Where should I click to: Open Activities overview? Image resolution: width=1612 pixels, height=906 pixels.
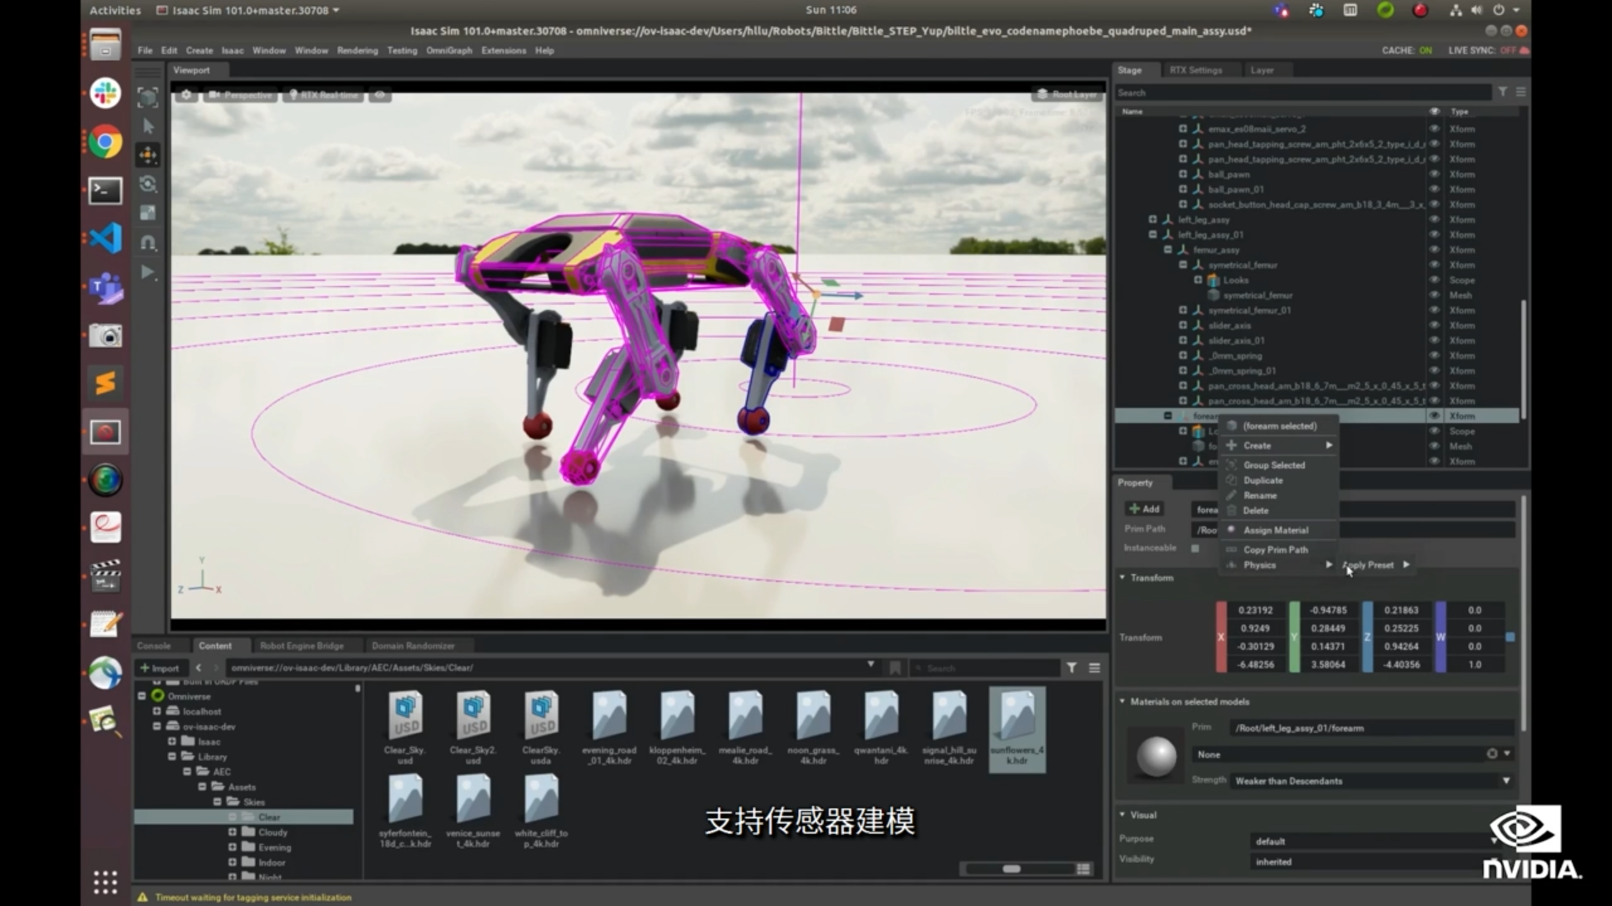click(x=115, y=10)
